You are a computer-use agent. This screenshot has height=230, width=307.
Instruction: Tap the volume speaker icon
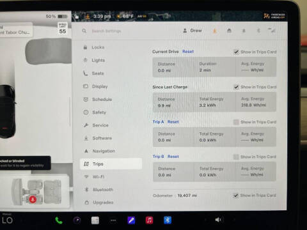tap(218, 220)
